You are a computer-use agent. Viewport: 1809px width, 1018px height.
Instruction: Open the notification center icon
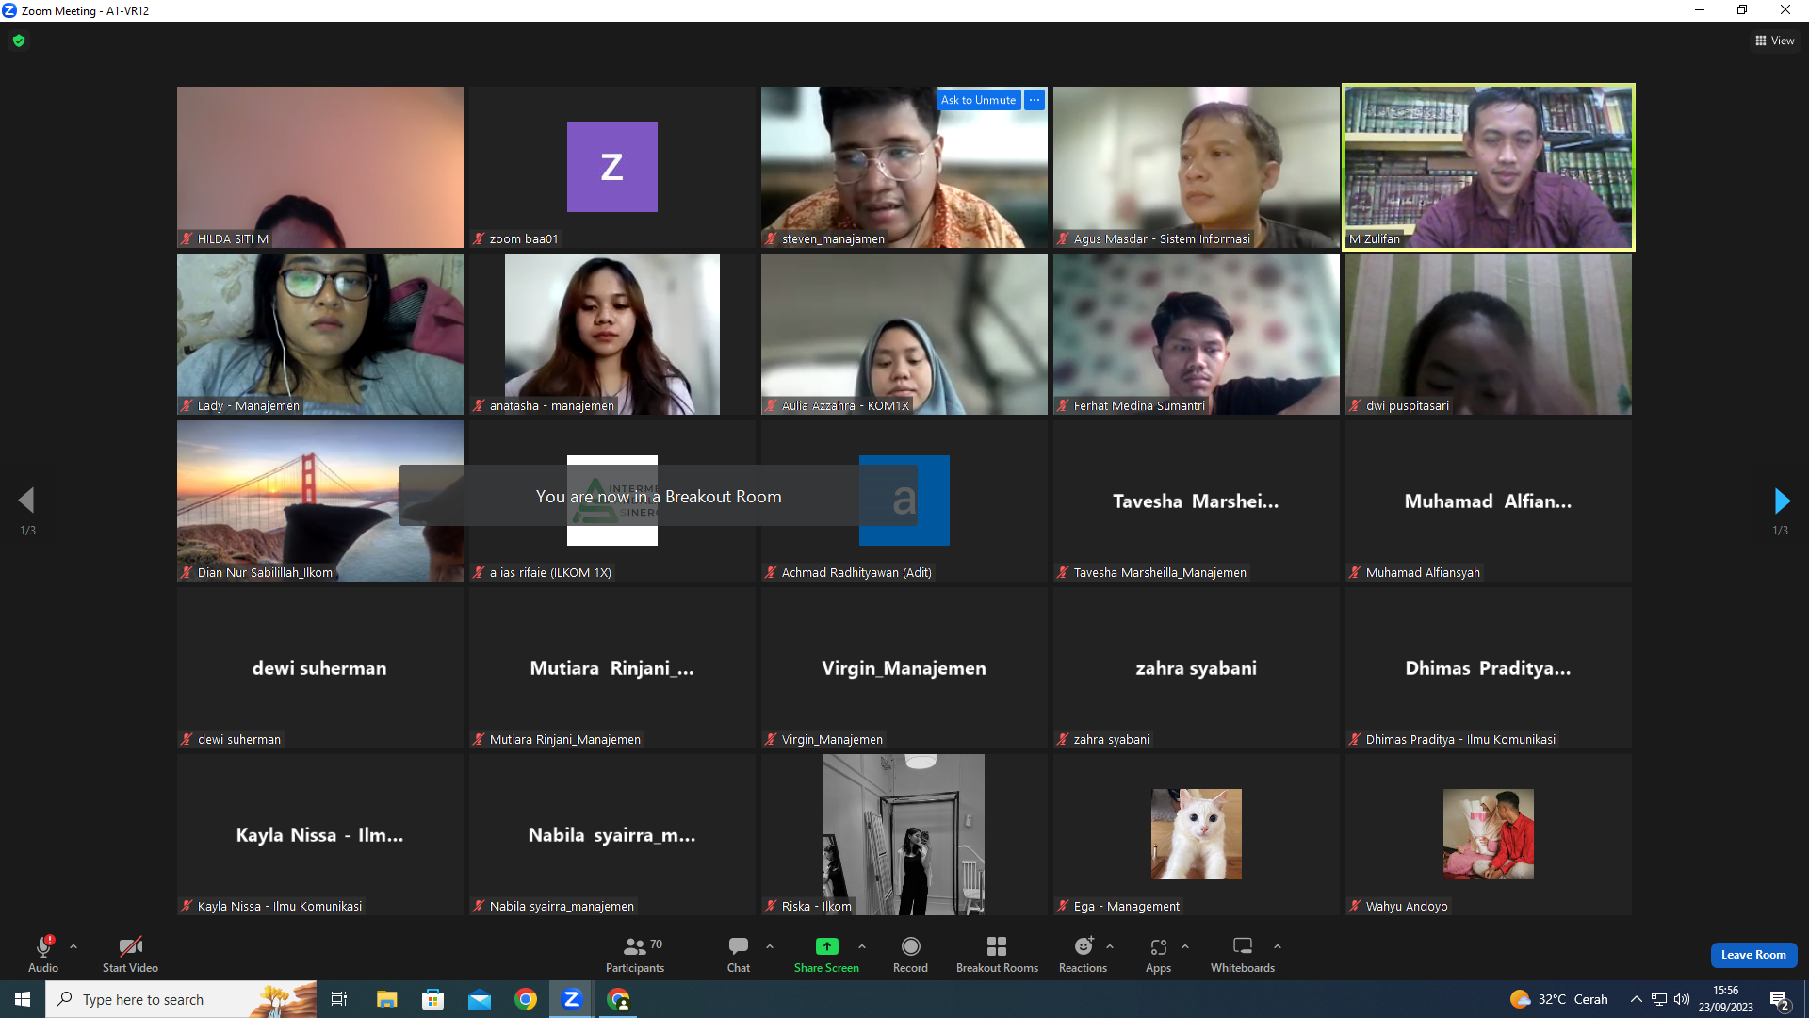[x=1780, y=999]
